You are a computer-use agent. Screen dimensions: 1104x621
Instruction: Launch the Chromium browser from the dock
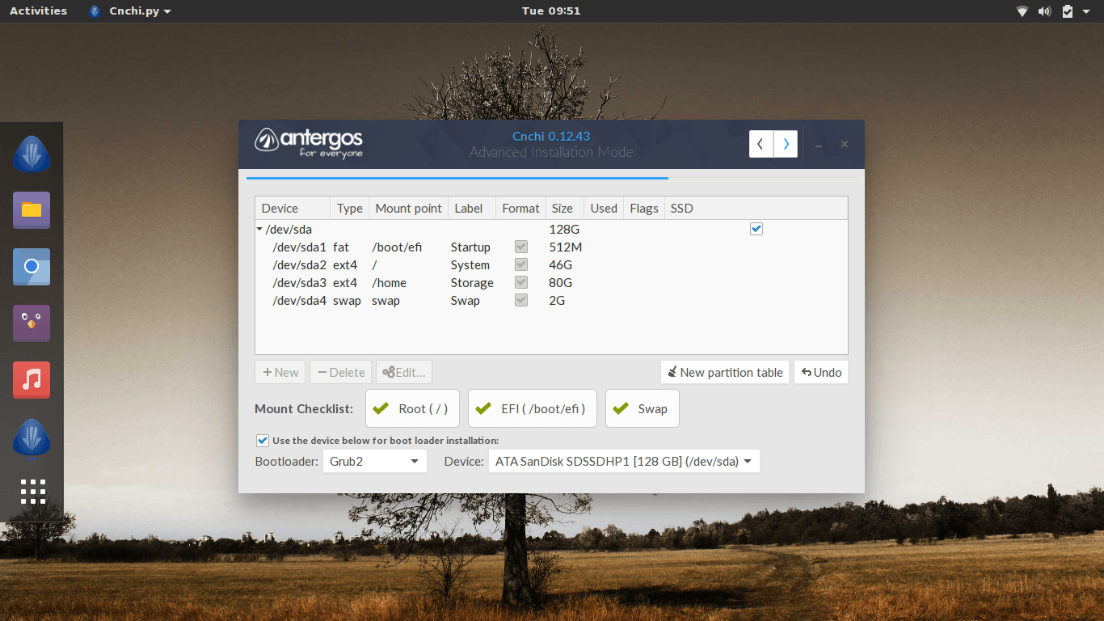tap(32, 267)
